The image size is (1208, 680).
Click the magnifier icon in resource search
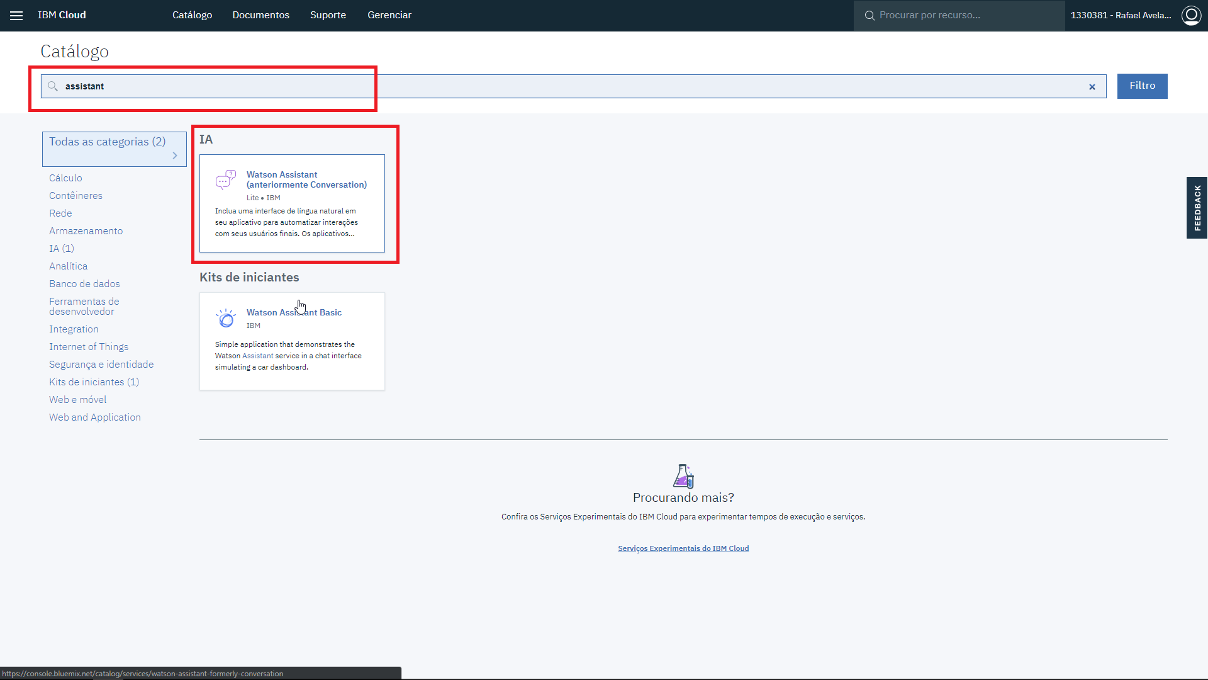(870, 15)
